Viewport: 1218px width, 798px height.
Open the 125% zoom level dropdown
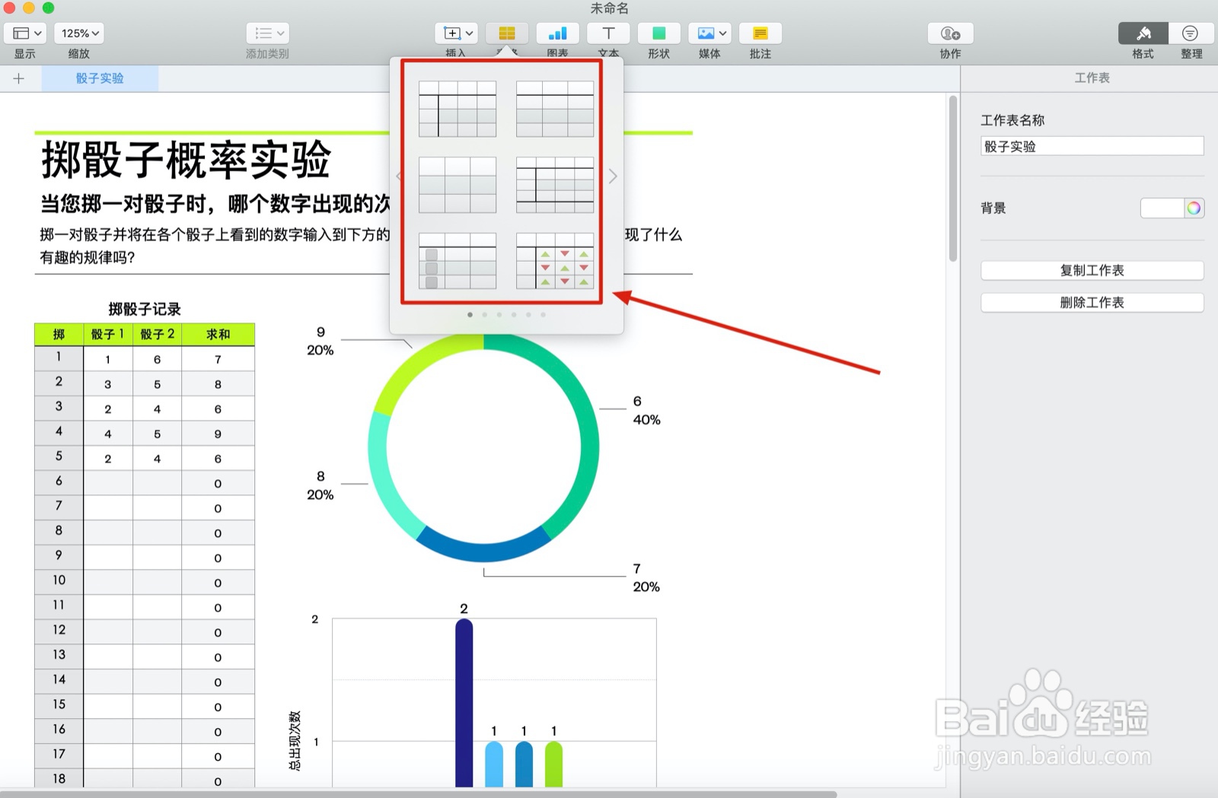[79, 33]
